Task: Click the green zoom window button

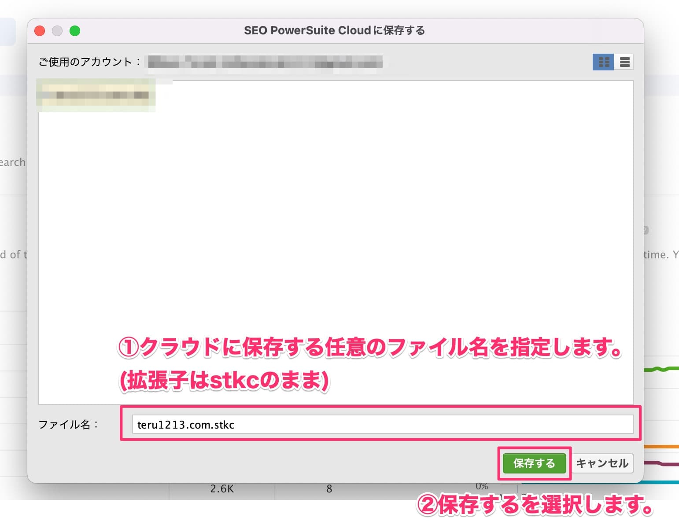Action: click(x=75, y=31)
